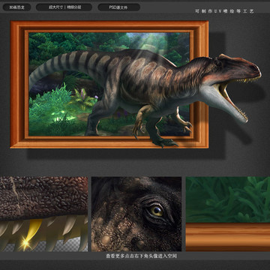Open the dinosaur eye close-up thumbnail
The height and width of the screenshot is (270, 270).
(x=136, y=214)
